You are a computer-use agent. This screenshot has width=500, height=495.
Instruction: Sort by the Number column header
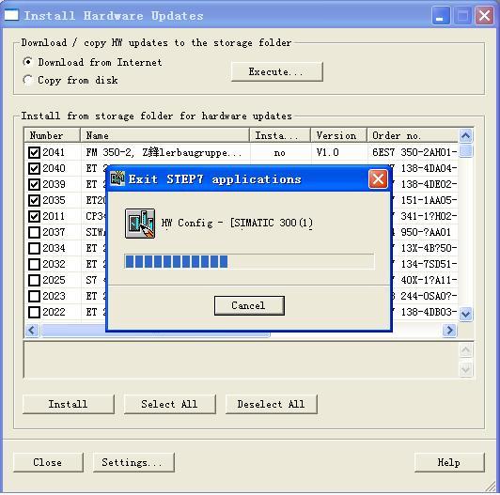point(53,135)
